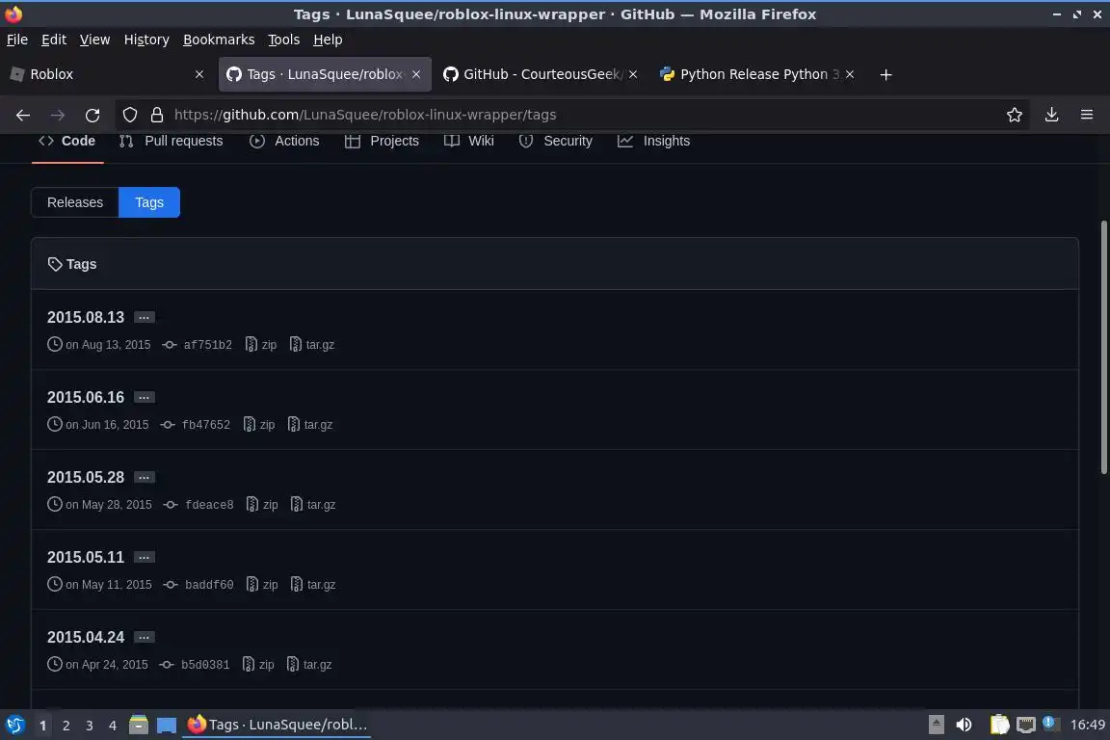Expand the ellipsis for tag 2015.04.24
1110x740 pixels.
coord(145,637)
